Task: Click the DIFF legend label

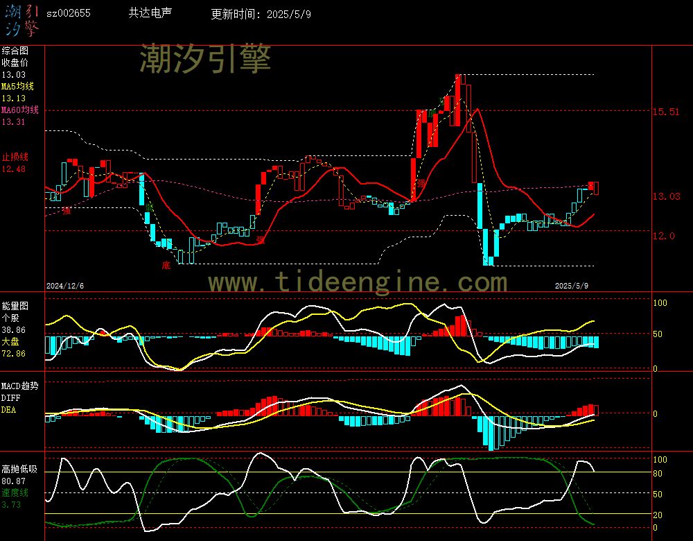Action: [x=10, y=398]
